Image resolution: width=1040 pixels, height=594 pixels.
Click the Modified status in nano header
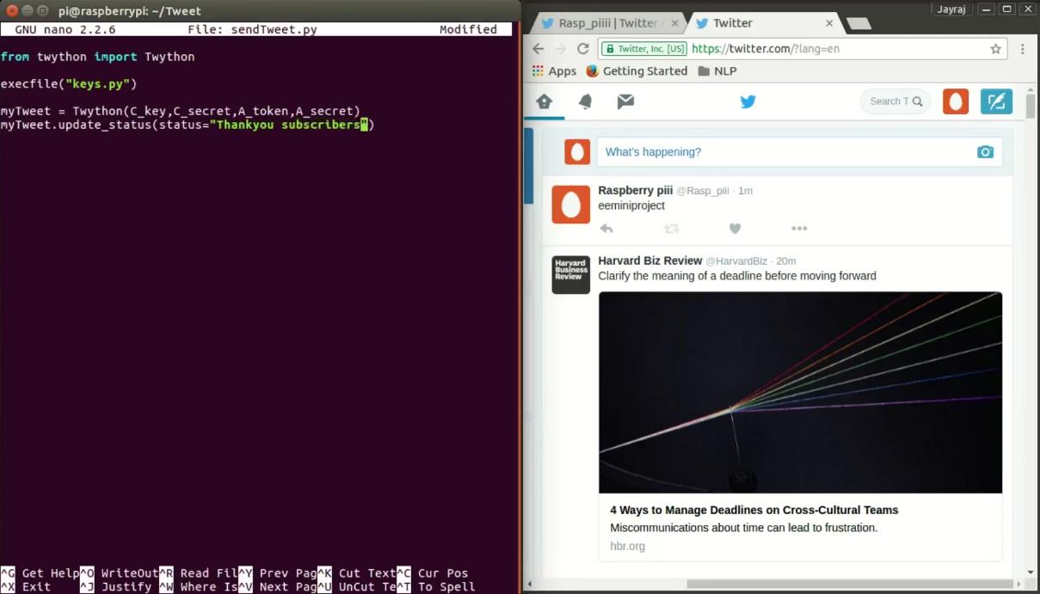468,29
